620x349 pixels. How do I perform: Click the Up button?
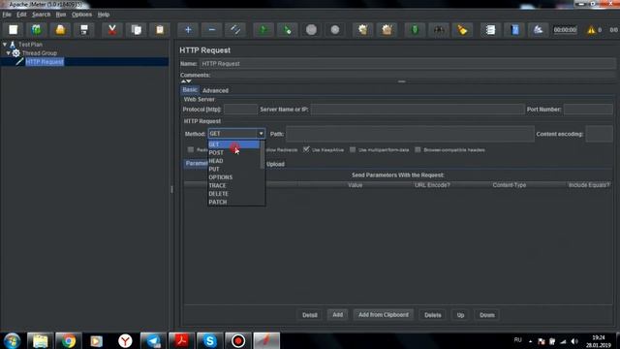click(x=461, y=315)
